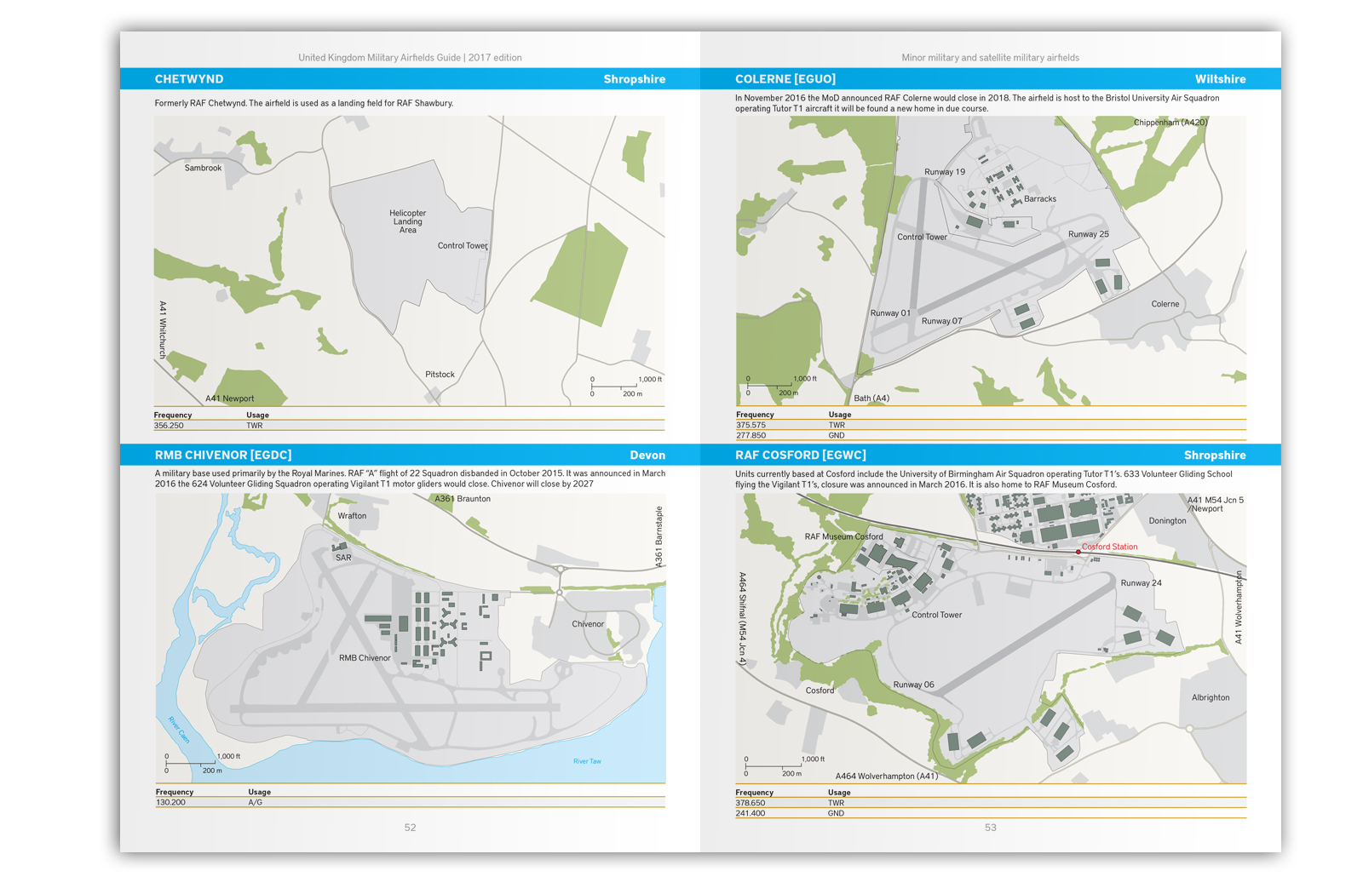Screen dimensions: 1363x894
Task: Click the Sambrook village label
Action: 203,169
